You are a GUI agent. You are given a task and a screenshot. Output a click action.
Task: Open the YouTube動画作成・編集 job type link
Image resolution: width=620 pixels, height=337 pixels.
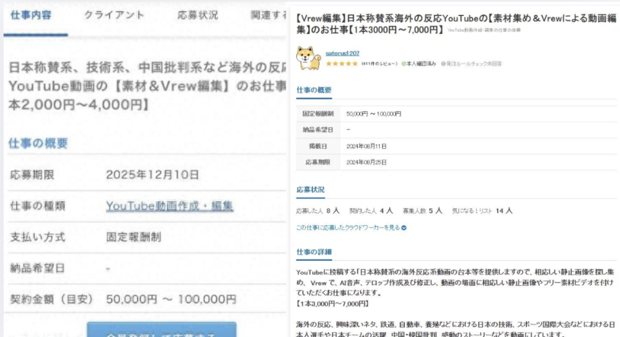pos(169,206)
